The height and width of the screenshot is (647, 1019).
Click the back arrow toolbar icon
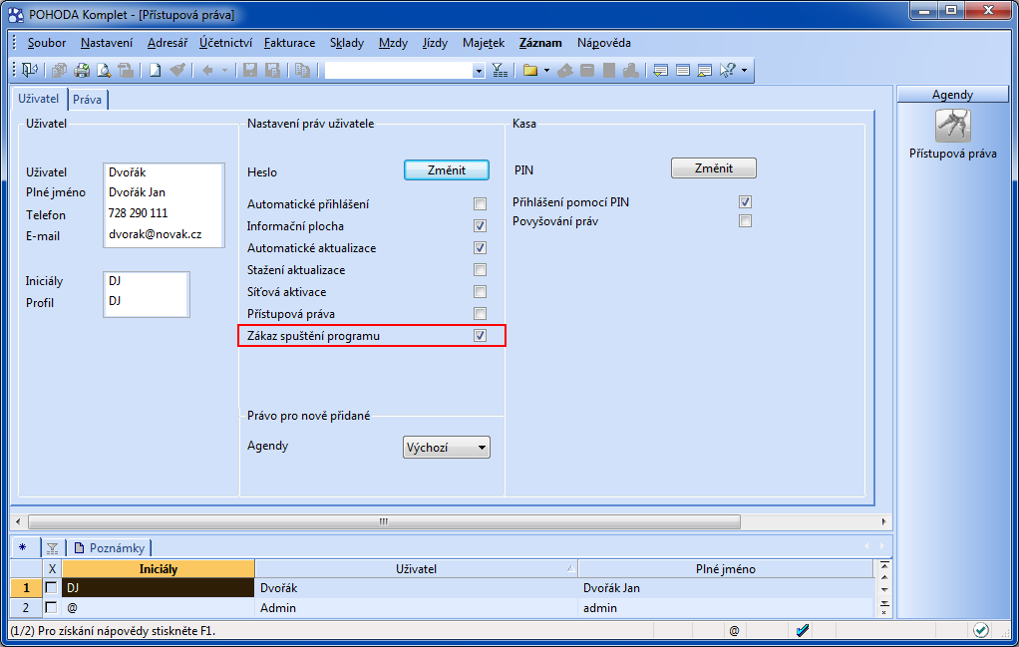[207, 70]
